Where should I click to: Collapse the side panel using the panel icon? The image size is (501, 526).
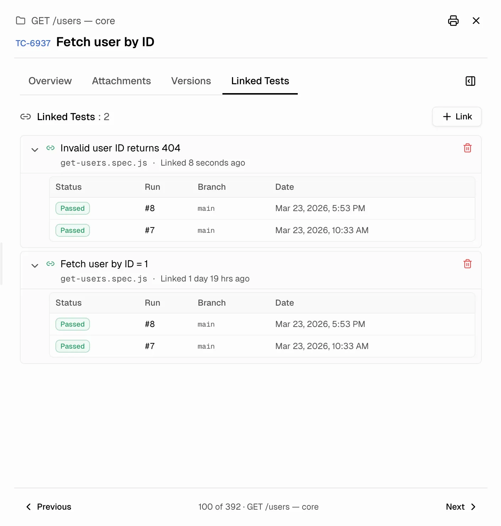click(470, 81)
